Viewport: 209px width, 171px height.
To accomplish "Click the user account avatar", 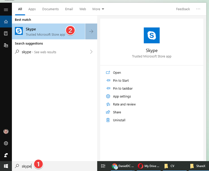I will click(6, 131).
